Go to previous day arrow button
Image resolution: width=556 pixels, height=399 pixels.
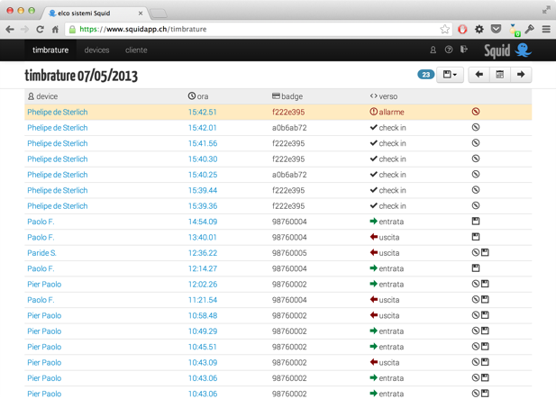click(x=479, y=75)
